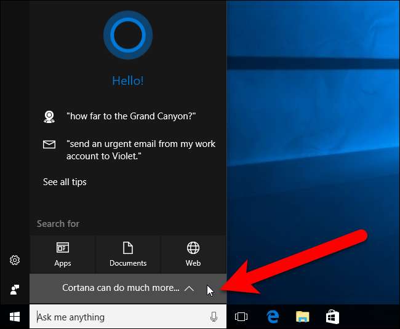The image size is (400, 329).
Task: Choose the "send an urgent email" tip
Action: click(141, 150)
